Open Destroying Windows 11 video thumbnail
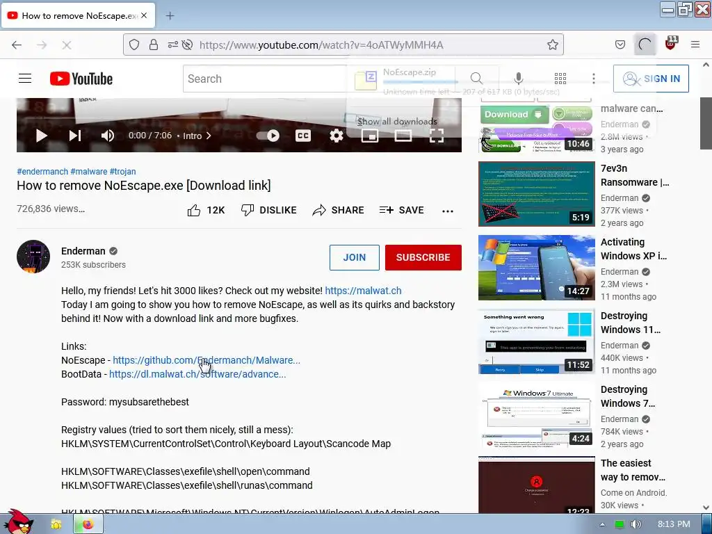 (536, 341)
